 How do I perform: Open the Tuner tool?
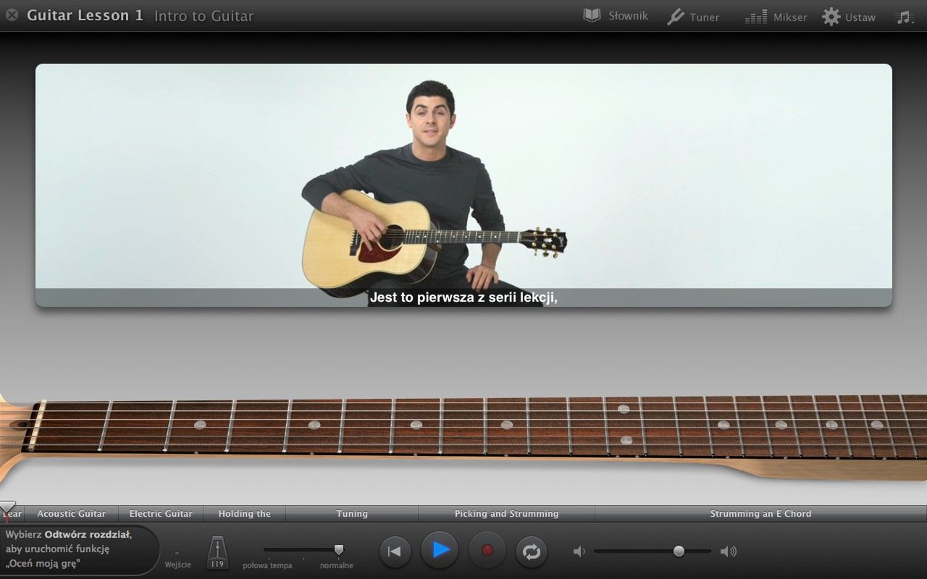[692, 17]
